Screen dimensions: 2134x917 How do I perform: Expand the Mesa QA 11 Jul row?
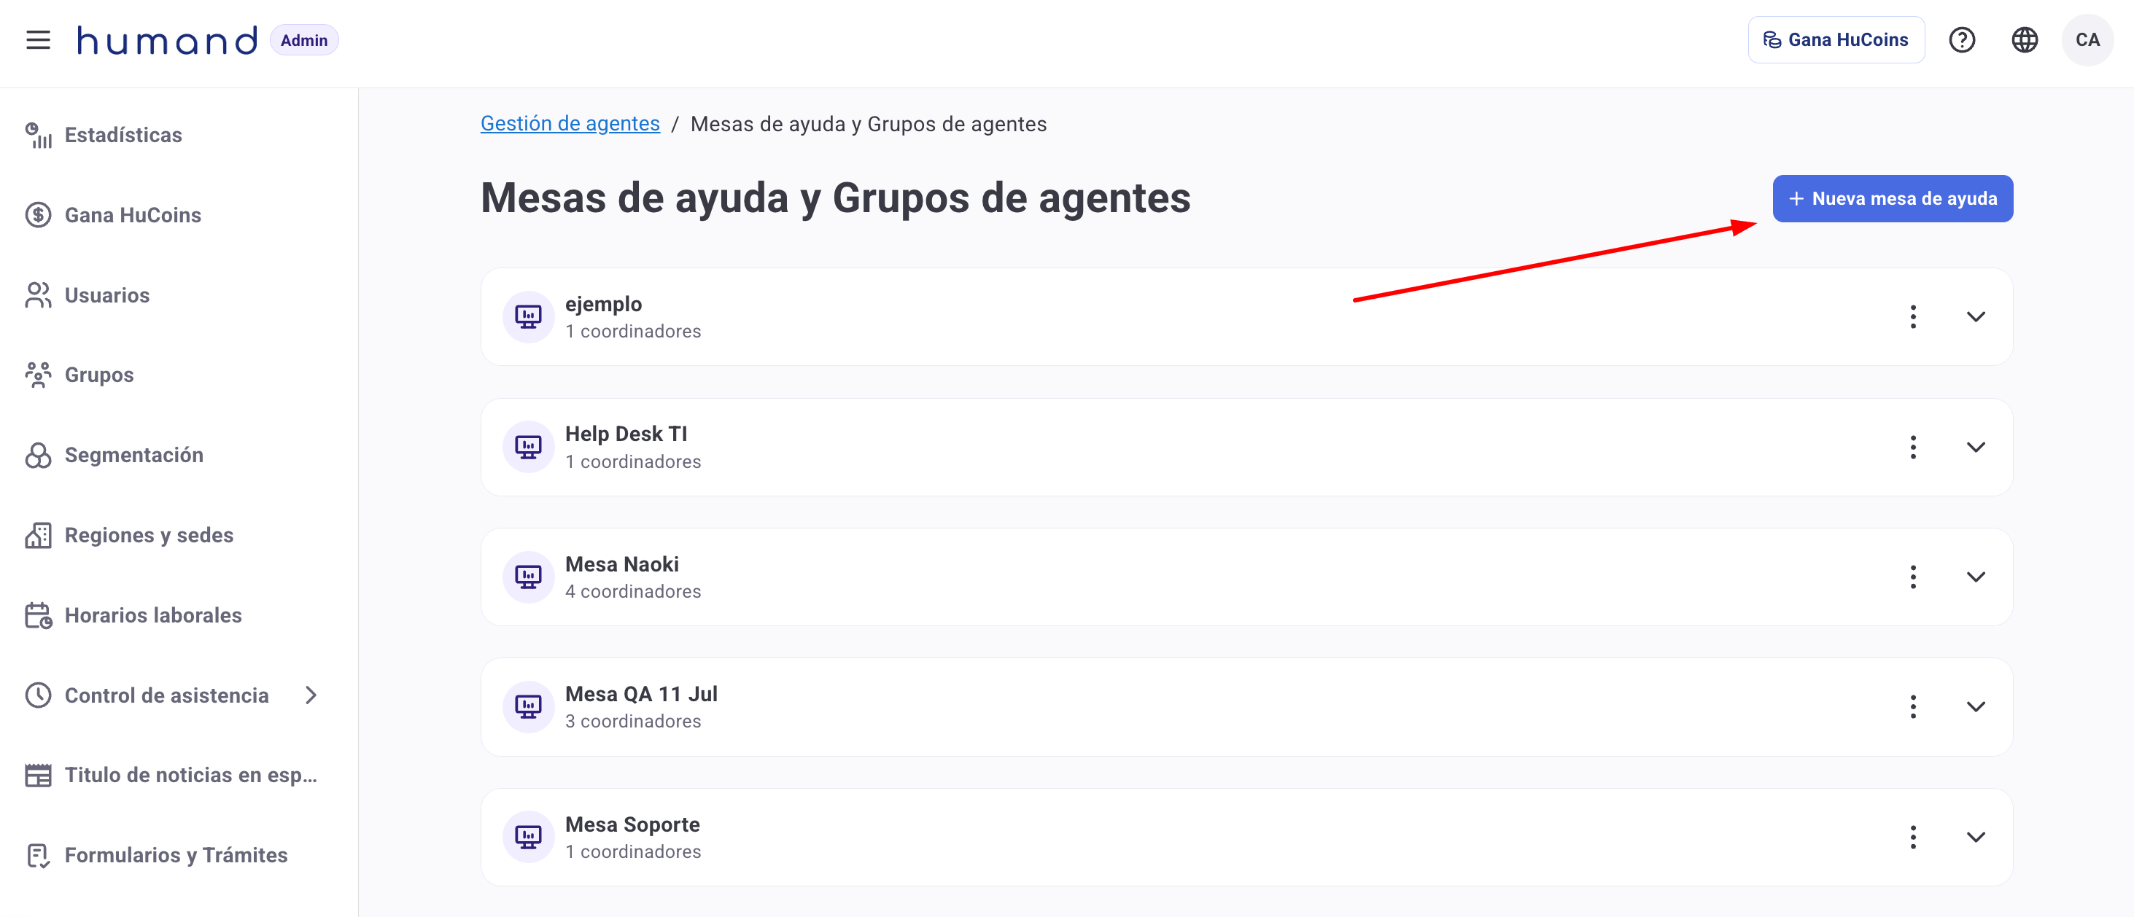pos(1976,707)
